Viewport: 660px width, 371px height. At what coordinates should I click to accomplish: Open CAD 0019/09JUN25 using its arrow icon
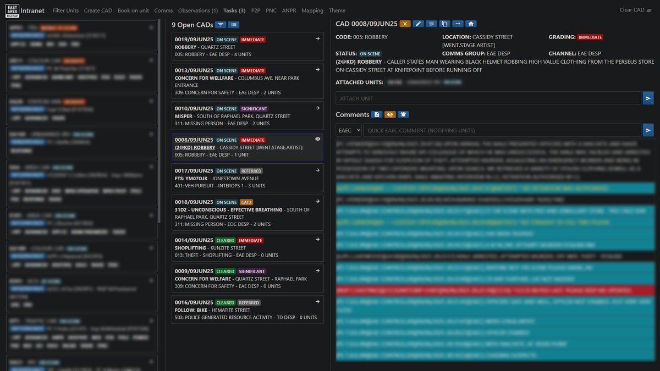coord(317,39)
